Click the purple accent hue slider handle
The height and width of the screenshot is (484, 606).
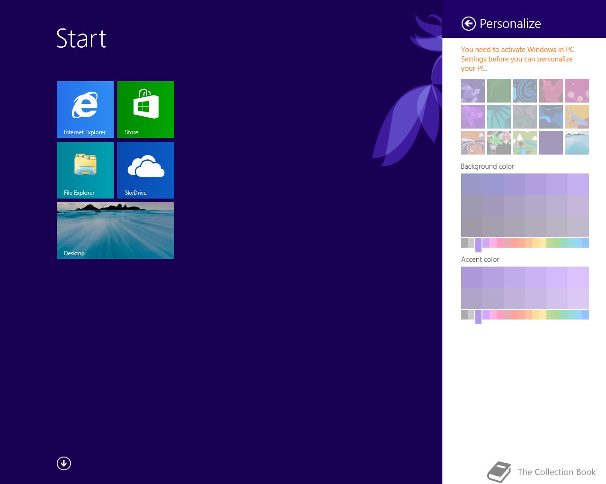pyautogui.click(x=478, y=317)
